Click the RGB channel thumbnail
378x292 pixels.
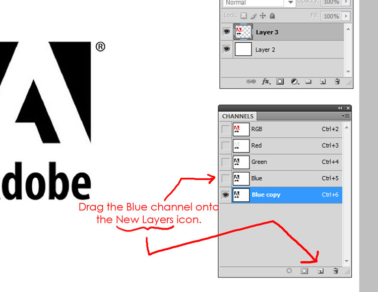pyautogui.click(x=241, y=129)
